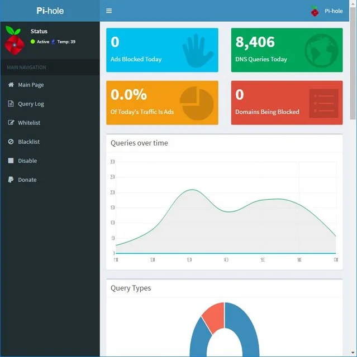
Task: Click the edit icon beside Whitelist
Action: point(11,123)
